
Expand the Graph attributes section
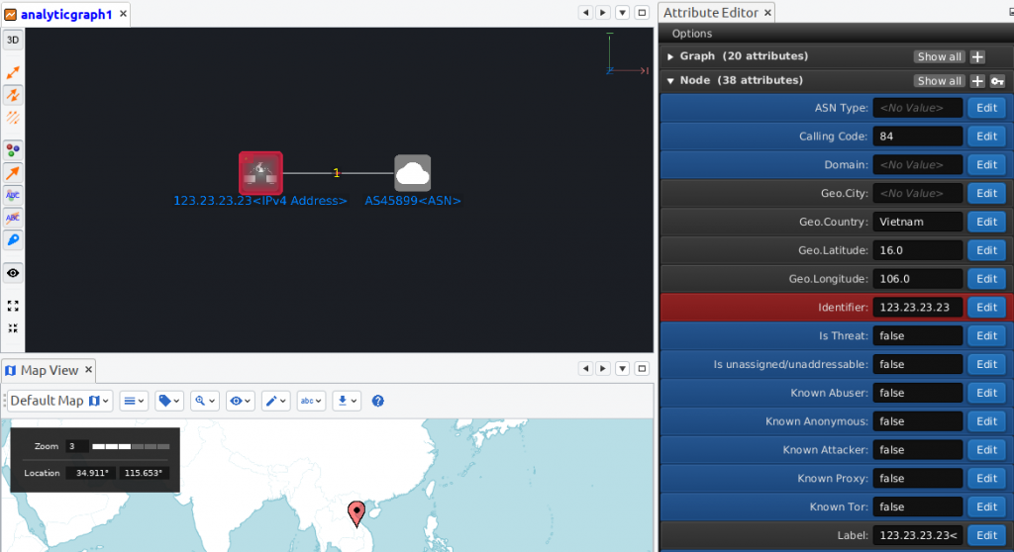click(x=670, y=56)
